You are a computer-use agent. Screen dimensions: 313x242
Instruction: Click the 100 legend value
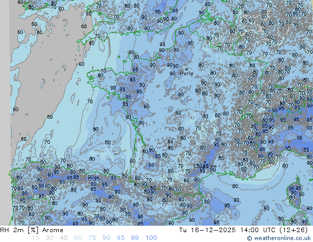pyautogui.click(x=151, y=238)
